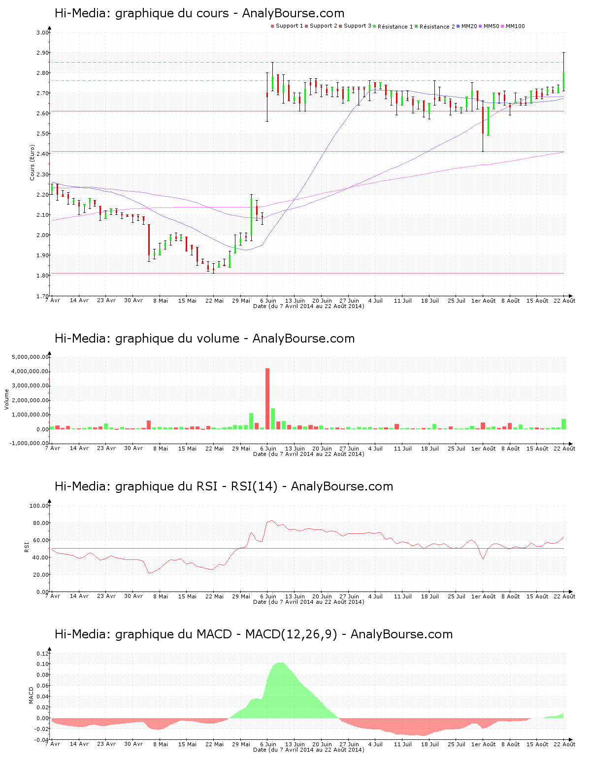This screenshot has height=764, width=591.
Task: Click the Support 2 legend color square
Action: [306, 26]
